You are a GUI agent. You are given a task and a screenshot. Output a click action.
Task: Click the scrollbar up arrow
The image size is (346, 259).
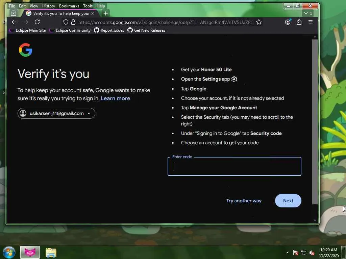coord(315,37)
